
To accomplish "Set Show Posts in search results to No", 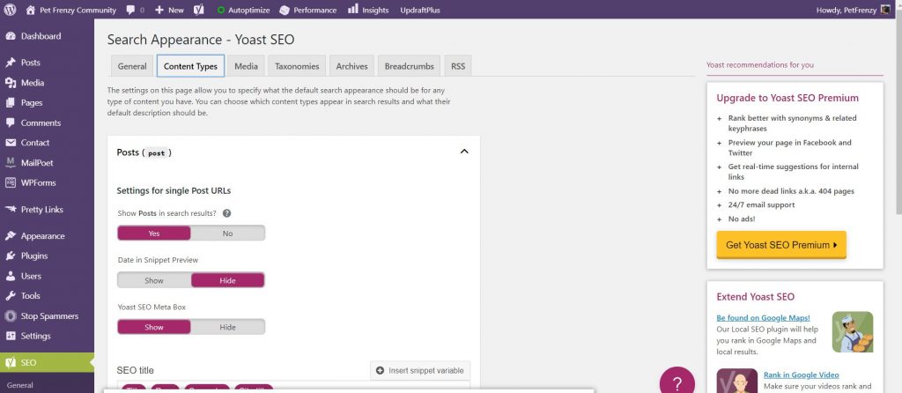I will (x=228, y=233).
